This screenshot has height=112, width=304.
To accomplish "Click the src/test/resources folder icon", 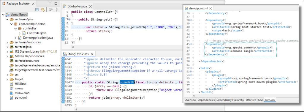I will (x=12, y=61).
